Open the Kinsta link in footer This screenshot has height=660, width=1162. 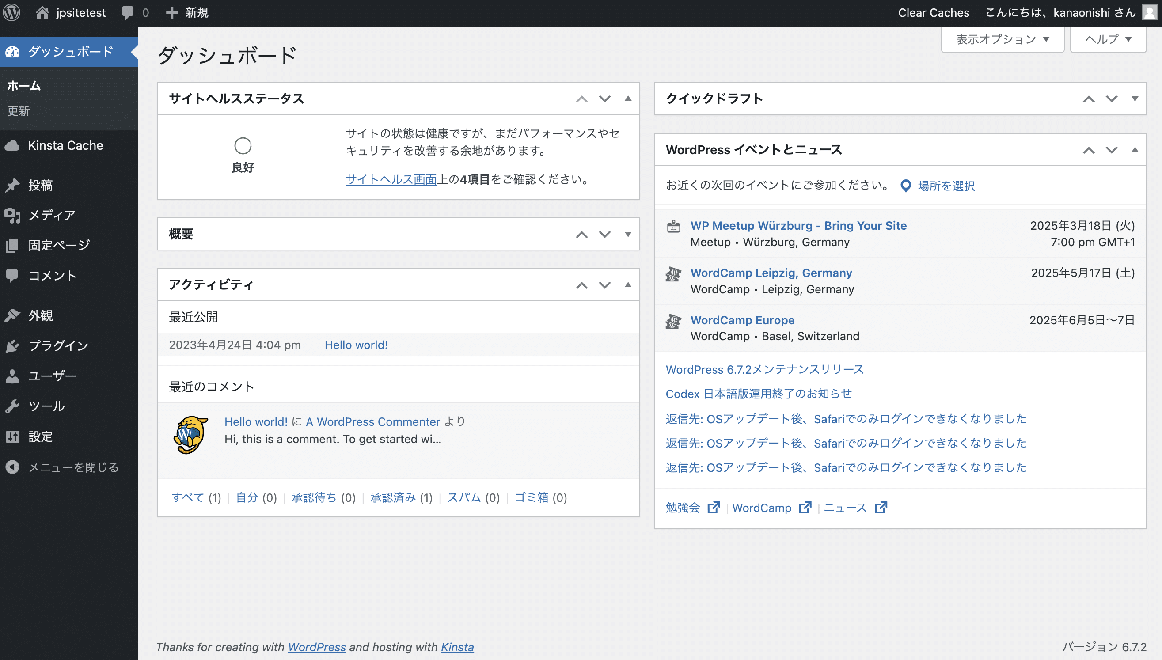(x=457, y=647)
